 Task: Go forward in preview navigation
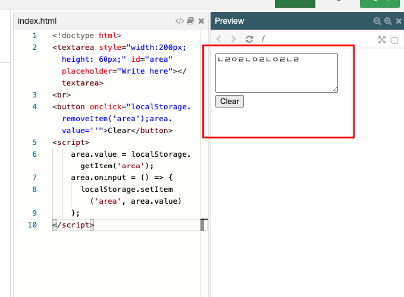233,39
